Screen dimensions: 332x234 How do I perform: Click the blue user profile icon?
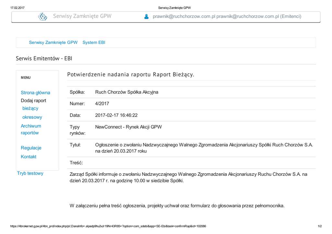pos(147,16)
